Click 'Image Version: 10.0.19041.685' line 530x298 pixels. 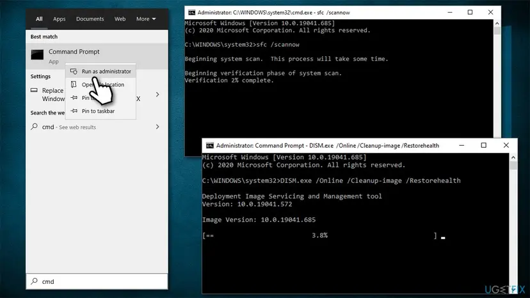pyautogui.click(x=259, y=220)
